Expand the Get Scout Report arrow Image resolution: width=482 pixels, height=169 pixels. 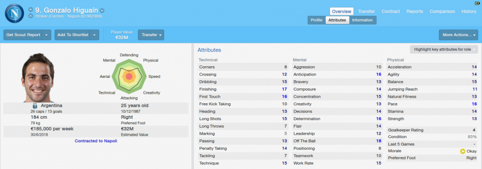point(47,35)
